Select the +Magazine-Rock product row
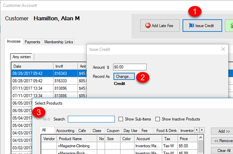The image size is (233, 154). coord(120,152)
